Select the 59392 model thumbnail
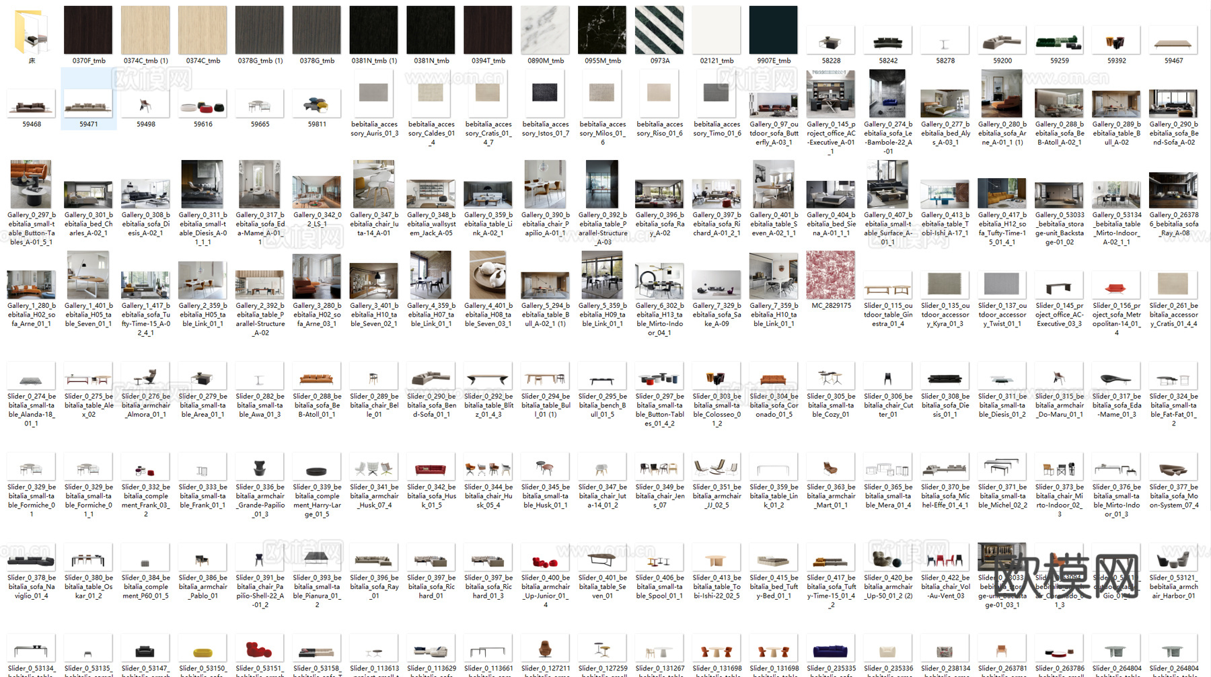 (1117, 42)
